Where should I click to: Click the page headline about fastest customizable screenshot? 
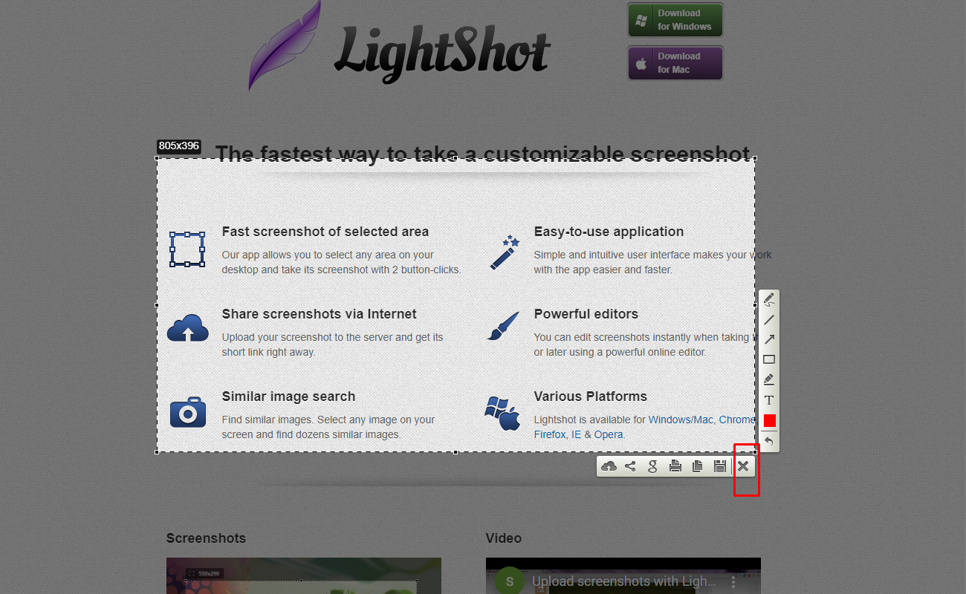pyautogui.click(x=482, y=154)
